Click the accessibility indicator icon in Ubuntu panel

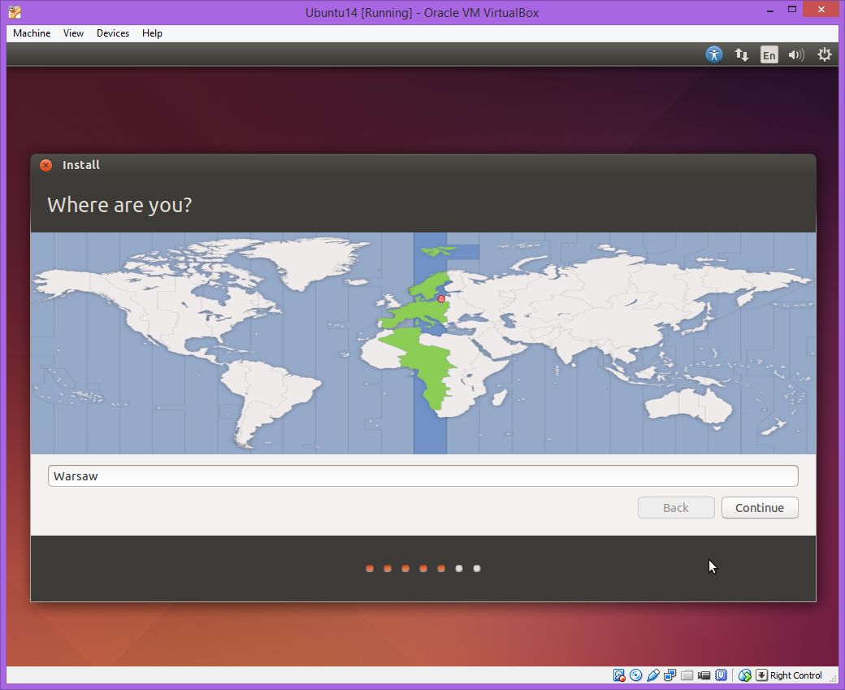pos(714,54)
